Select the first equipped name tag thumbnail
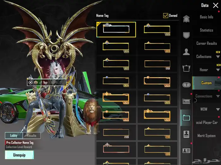 pyautogui.click(x=116, y=30)
